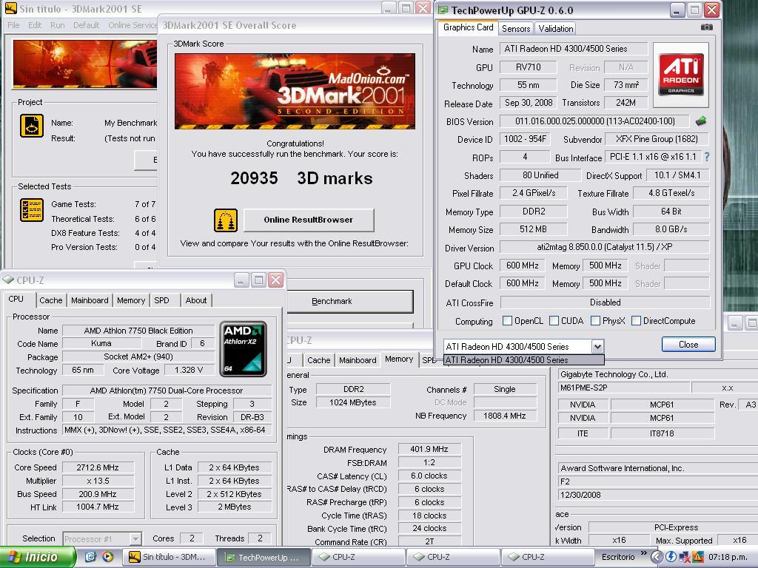The width and height of the screenshot is (758, 568).
Task: Click the Escritorio toolbar label
Action: pyautogui.click(x=618, y=558)
